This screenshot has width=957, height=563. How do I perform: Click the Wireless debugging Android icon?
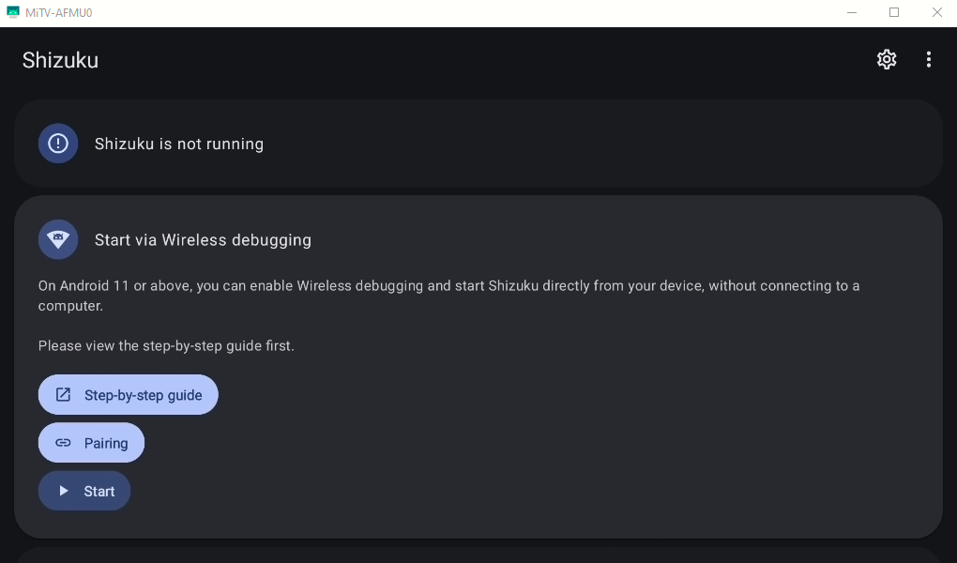58,239
